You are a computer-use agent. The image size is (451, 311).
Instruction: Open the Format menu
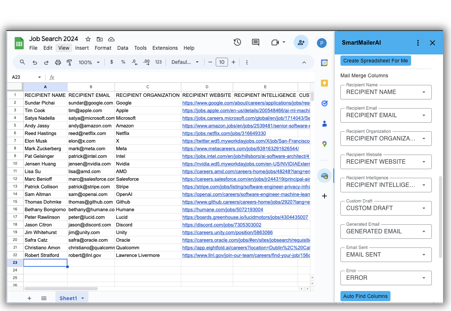[x=103, y=48]
